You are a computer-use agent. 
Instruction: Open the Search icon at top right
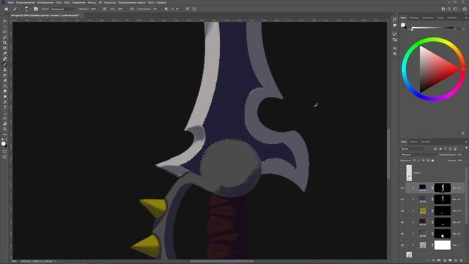(449, 9)
